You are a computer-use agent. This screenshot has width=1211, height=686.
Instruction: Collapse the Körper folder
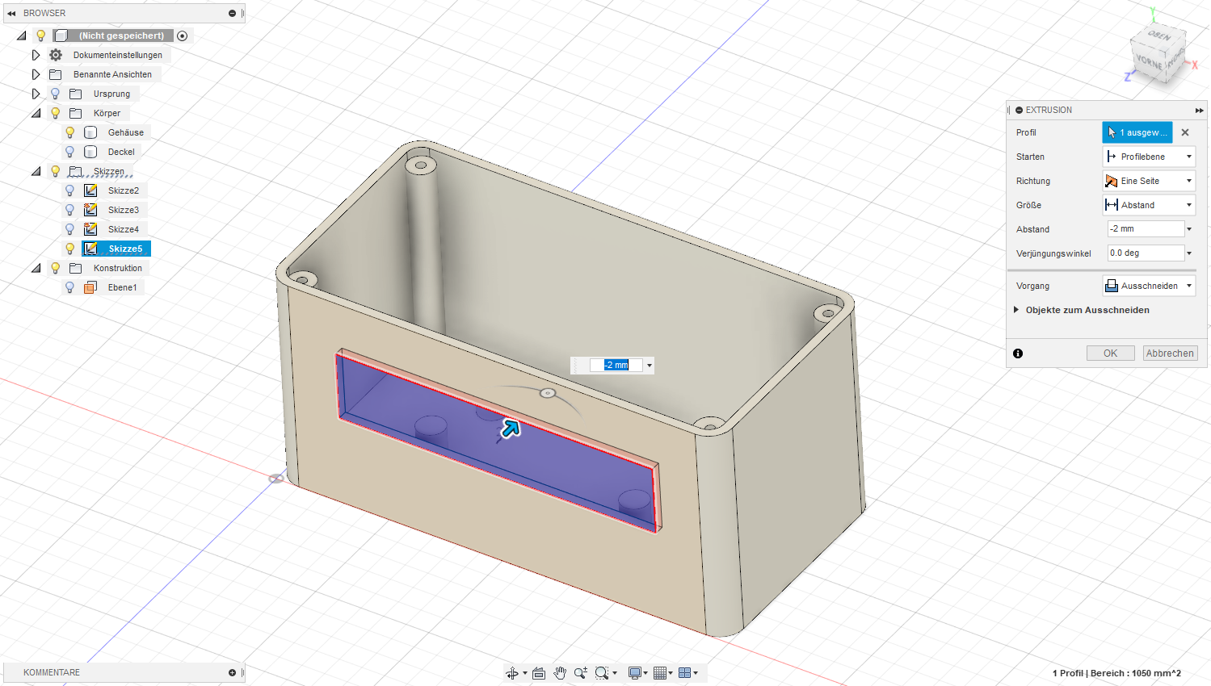click(36, 113)
